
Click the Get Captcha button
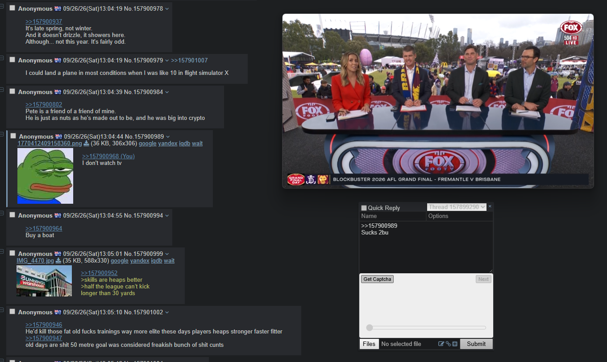pos(377,279)
